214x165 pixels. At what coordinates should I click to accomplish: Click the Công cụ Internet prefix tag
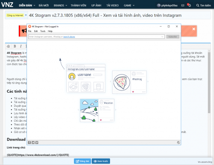(15, 15)
